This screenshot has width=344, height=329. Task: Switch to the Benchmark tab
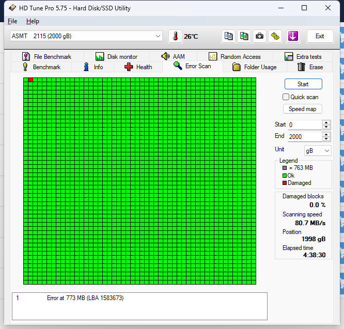(x=41, y=67)
